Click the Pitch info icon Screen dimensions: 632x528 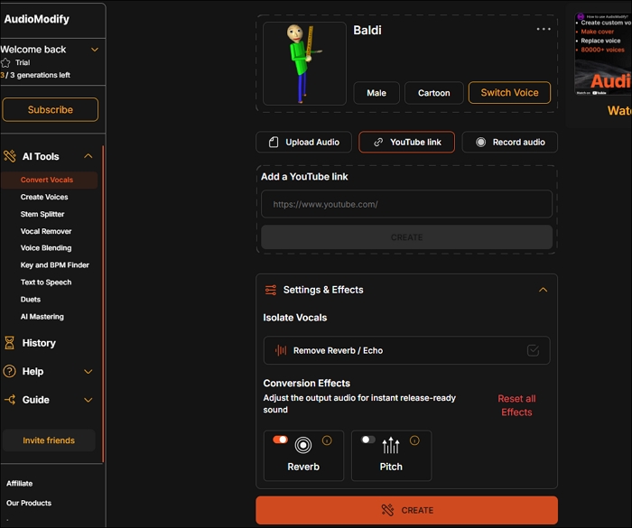pos(414,440)
